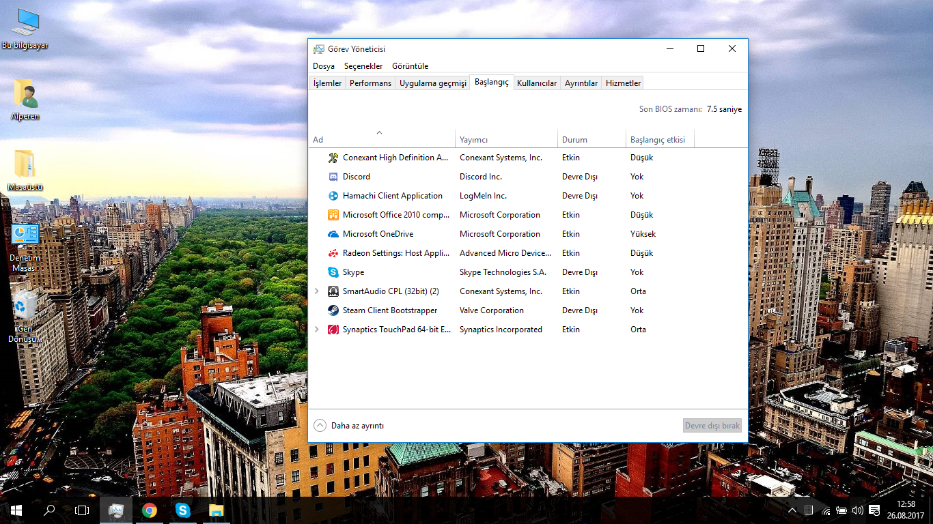Click the Skype Technologies S.A. publisher cell
This screenshot has height=524, width=933.
[x=503, y=272]
